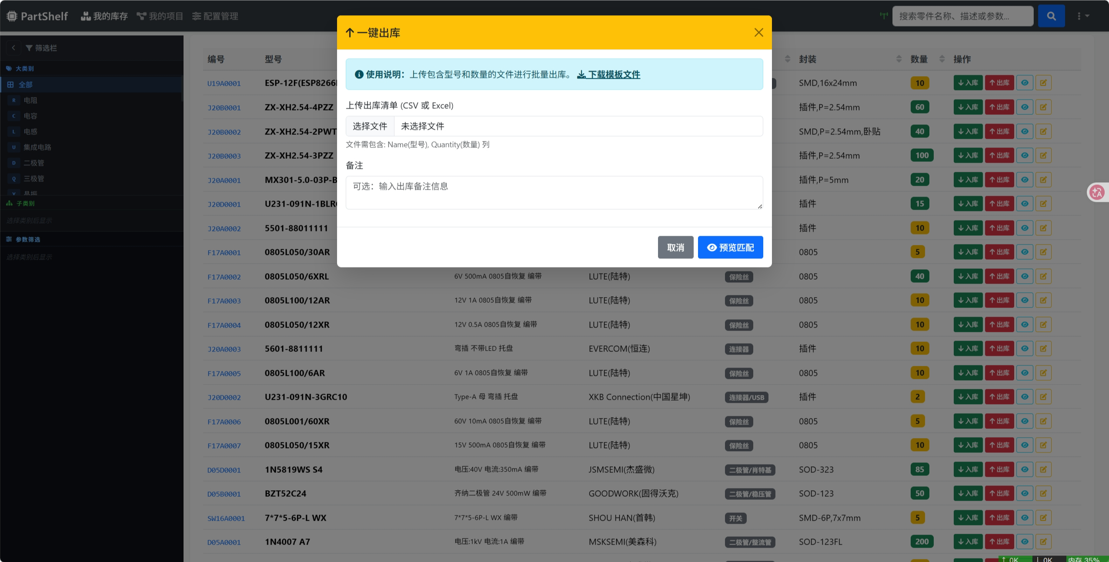Sort by 数量 column arrows
The width and height of the screenshot is (1109, 562).
[x=942, y=59]
